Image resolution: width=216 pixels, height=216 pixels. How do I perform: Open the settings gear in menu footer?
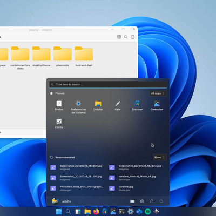pyautogui.click(x=142, y=201)
